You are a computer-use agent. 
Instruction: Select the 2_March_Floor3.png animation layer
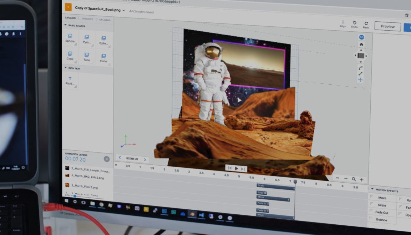84,186
